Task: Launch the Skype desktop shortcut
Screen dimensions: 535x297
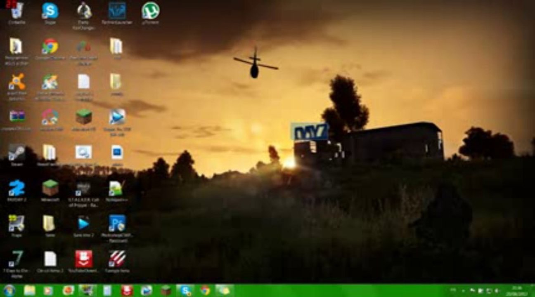Action: tap(50, 11)
